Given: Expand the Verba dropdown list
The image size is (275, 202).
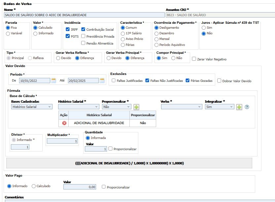Looking at the screenshot, I should point(182,107).
